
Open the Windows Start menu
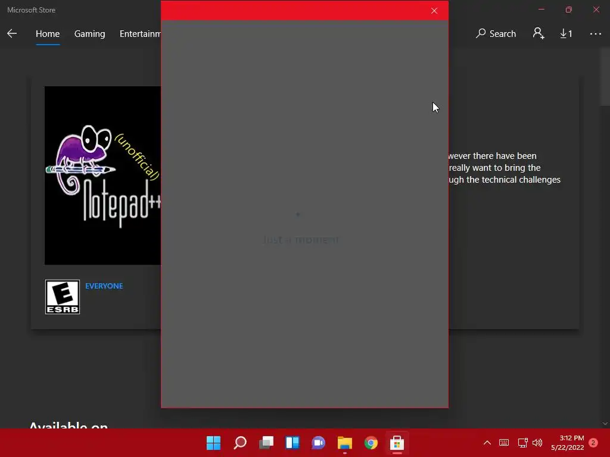point(213,443)
